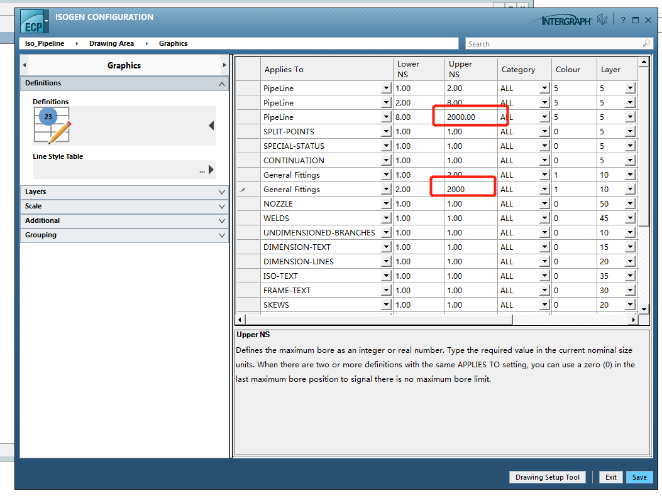This screenshot has height=496, width=662.
Task: Select edited General Fittings row pencil marker
Action: coord(242,190)
